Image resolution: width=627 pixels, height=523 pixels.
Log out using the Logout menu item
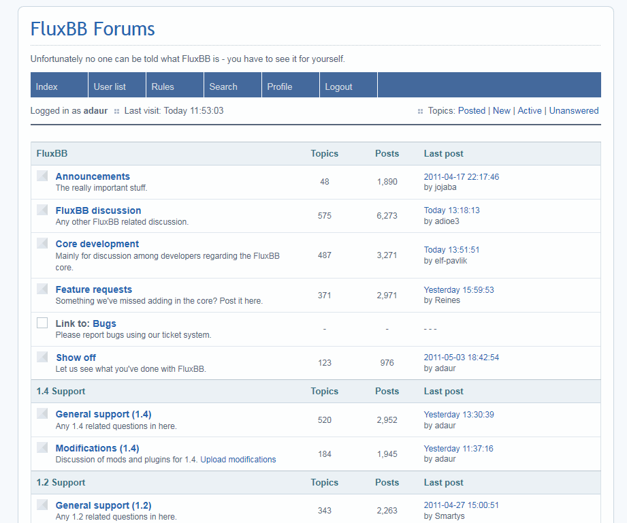point(338,86)
